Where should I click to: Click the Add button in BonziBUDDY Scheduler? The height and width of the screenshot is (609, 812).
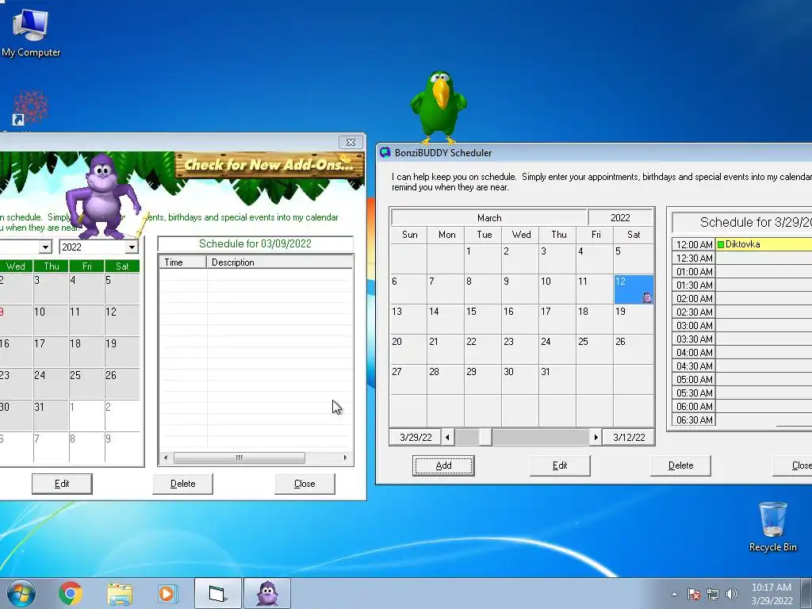pos(443,465)
